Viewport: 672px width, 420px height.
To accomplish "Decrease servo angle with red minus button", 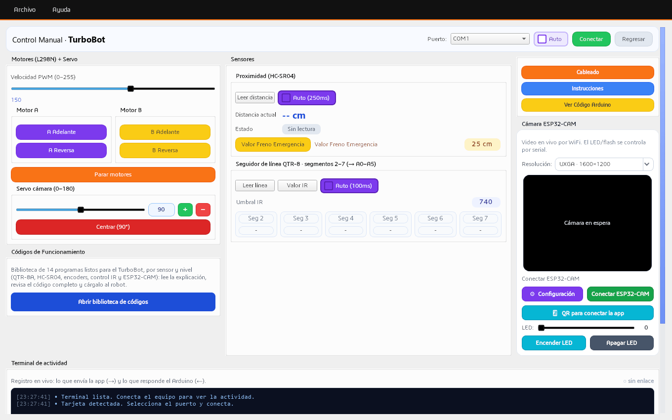I will [x=203, y=210].
